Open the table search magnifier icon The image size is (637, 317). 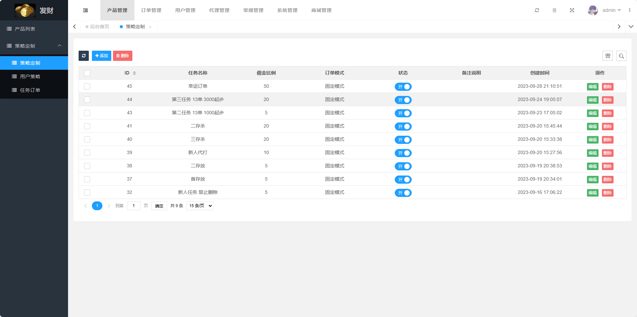[x=621, y=56]
